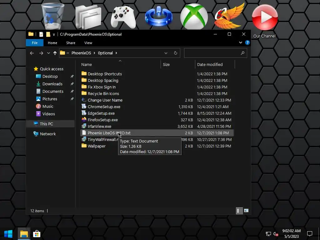Open the network status tray icon
Image resolution: width=320 pixels, height=240 pixels.
tap(268, 234)
